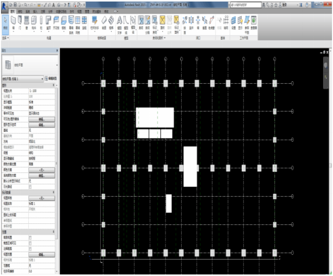
Task: Click the Properties panel vertical scrollbar
Action: tap(57, 156)
